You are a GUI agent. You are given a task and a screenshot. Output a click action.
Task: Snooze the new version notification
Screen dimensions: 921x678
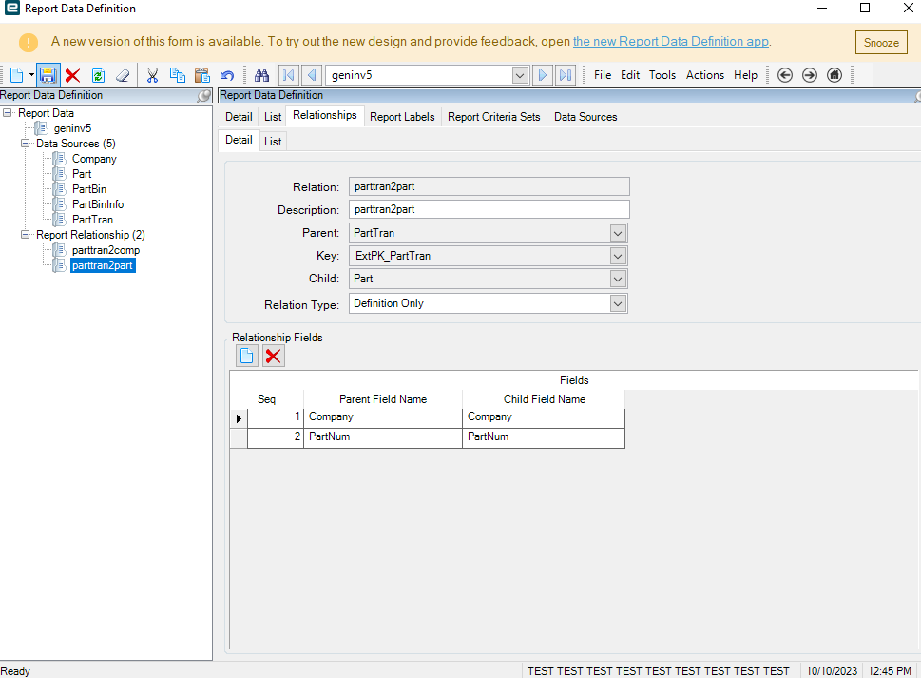(x=881, y=43)
